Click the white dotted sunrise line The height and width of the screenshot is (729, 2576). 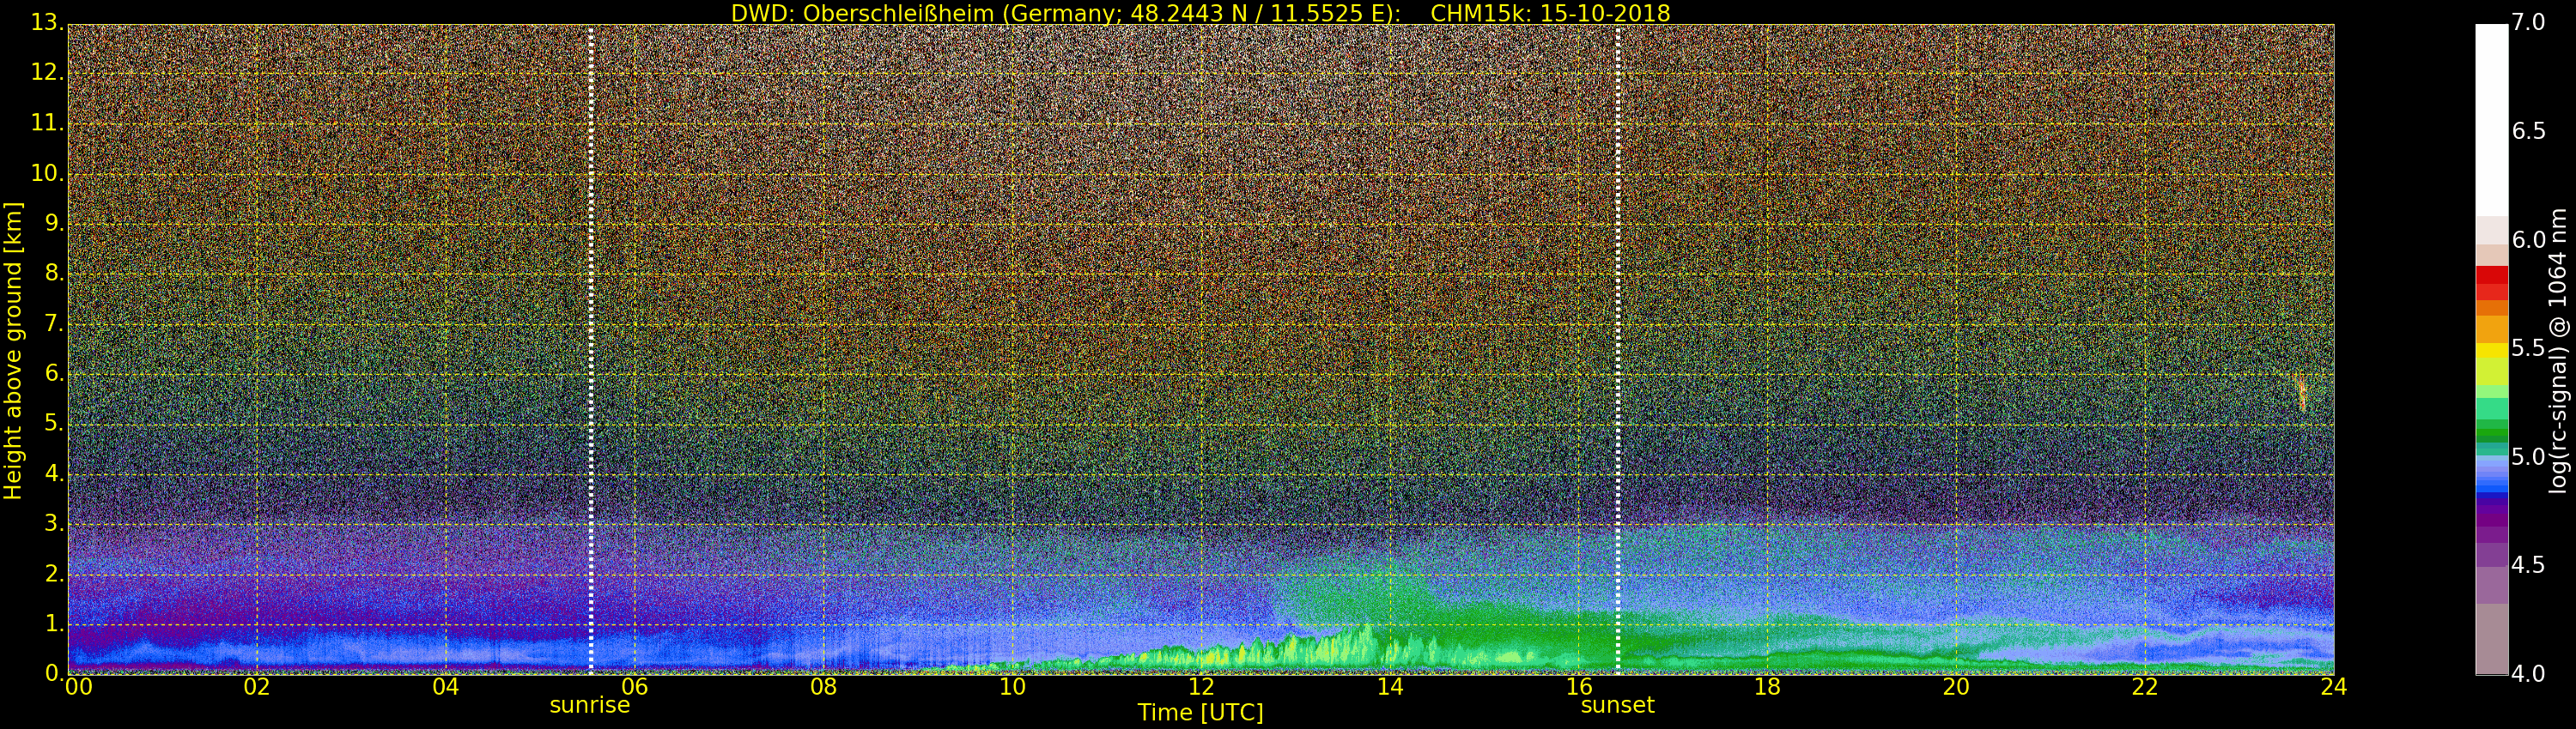pos(591,350)
